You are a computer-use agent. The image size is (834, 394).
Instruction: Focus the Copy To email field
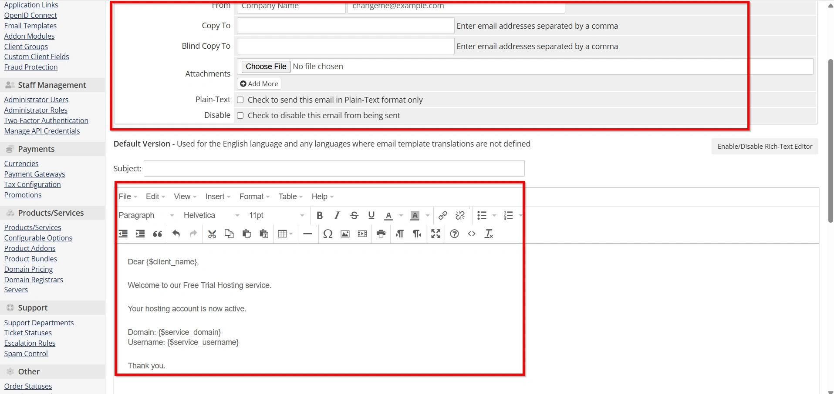click(345, 26)
